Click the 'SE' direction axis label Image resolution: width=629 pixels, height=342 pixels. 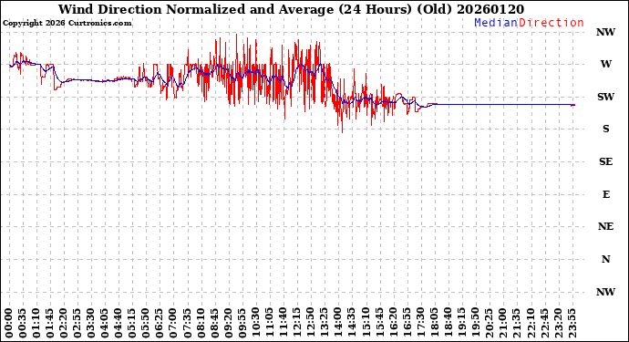(605, 161)
